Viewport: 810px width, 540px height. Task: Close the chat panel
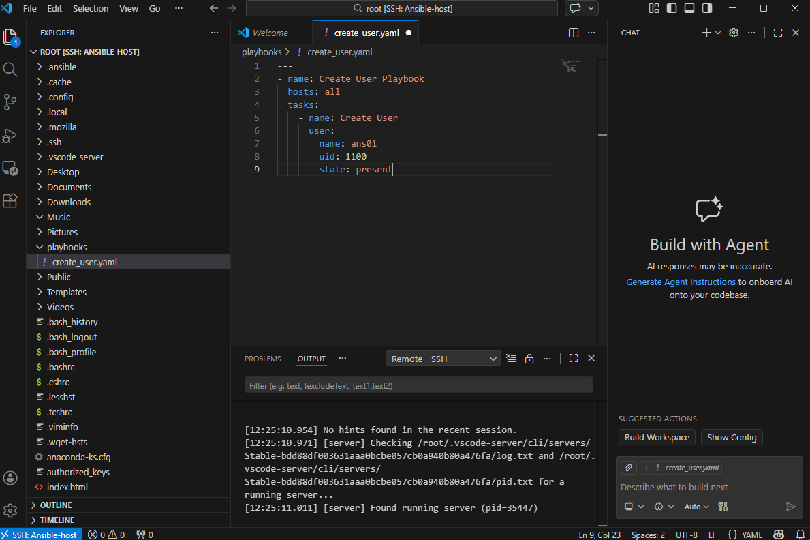(x=796, y=33)
